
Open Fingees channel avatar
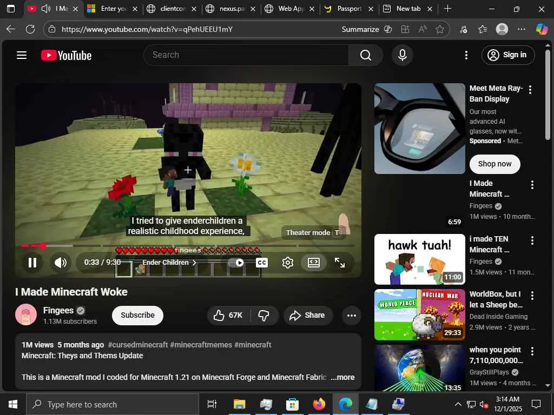coord(26,314)
